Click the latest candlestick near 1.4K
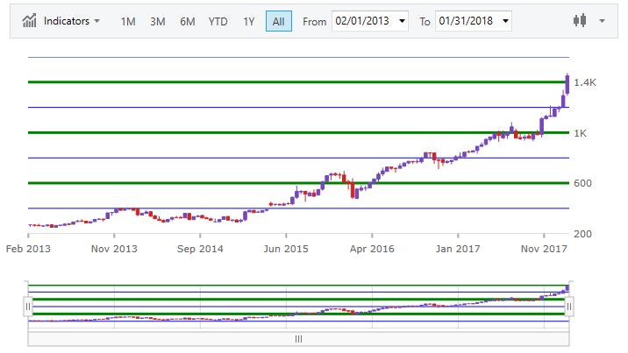Screen dimensions: 628x353 click(x=568, y=84)
